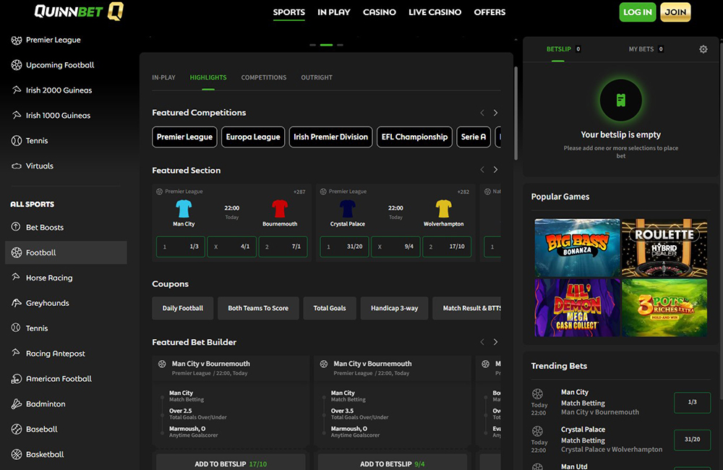Click Wolverhampton yellow shirt icon
The height and width of the screenshot is (470, 723).
[444, 208]
